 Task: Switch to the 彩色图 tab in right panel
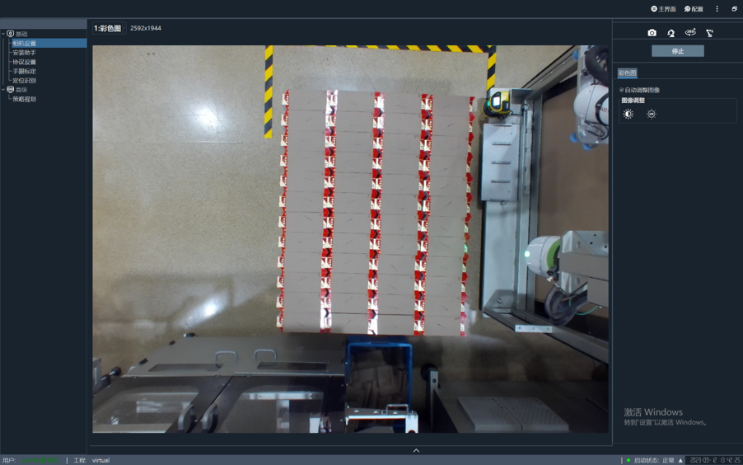coord(628,73)
